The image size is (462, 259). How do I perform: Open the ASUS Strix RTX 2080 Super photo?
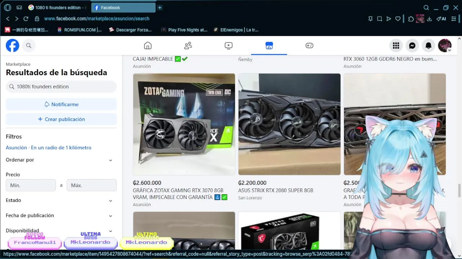[x=289, y=124]
